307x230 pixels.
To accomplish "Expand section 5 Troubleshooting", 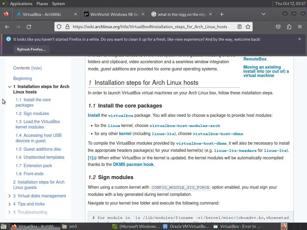I will pyautogui.click(x=9, y=212).
